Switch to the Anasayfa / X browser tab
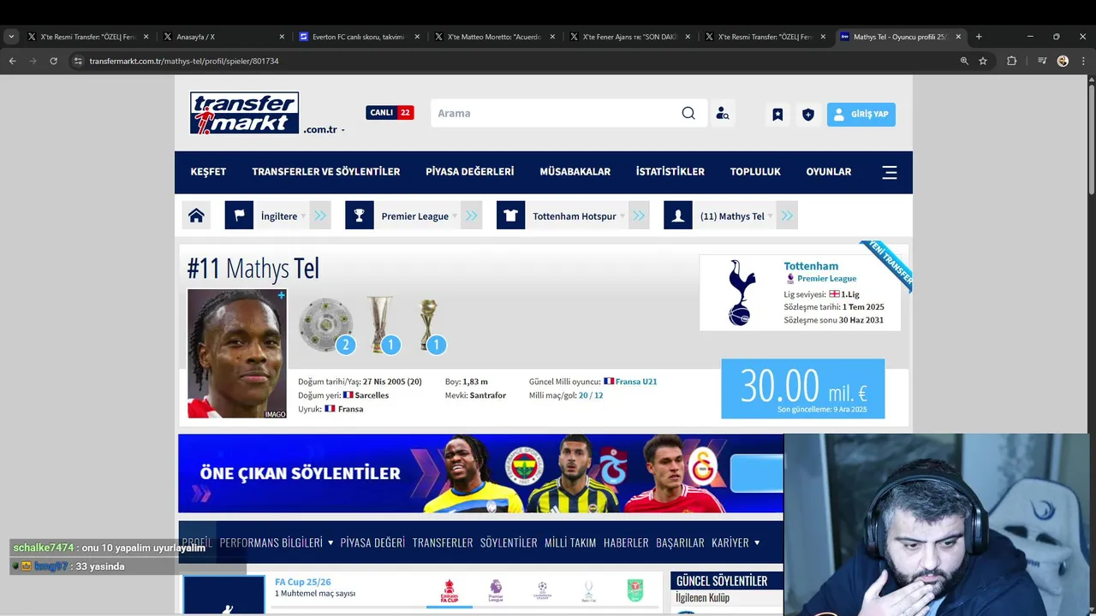This screenshot has height=616, width=1096. (x=224, y=37)
